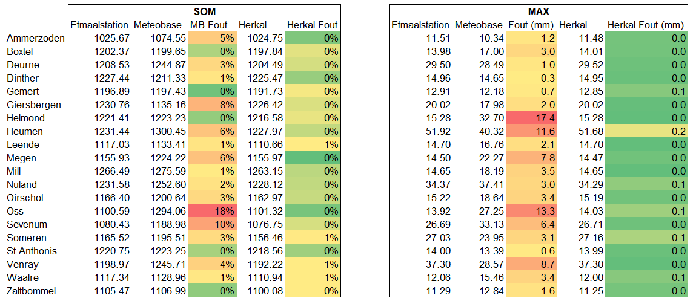Select the Fout (mm) column header
This screenshot has width=693, height=301.
(x=530, y=25)
